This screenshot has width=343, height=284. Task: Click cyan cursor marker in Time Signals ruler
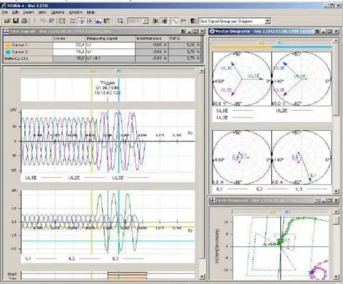click(119, 71)
